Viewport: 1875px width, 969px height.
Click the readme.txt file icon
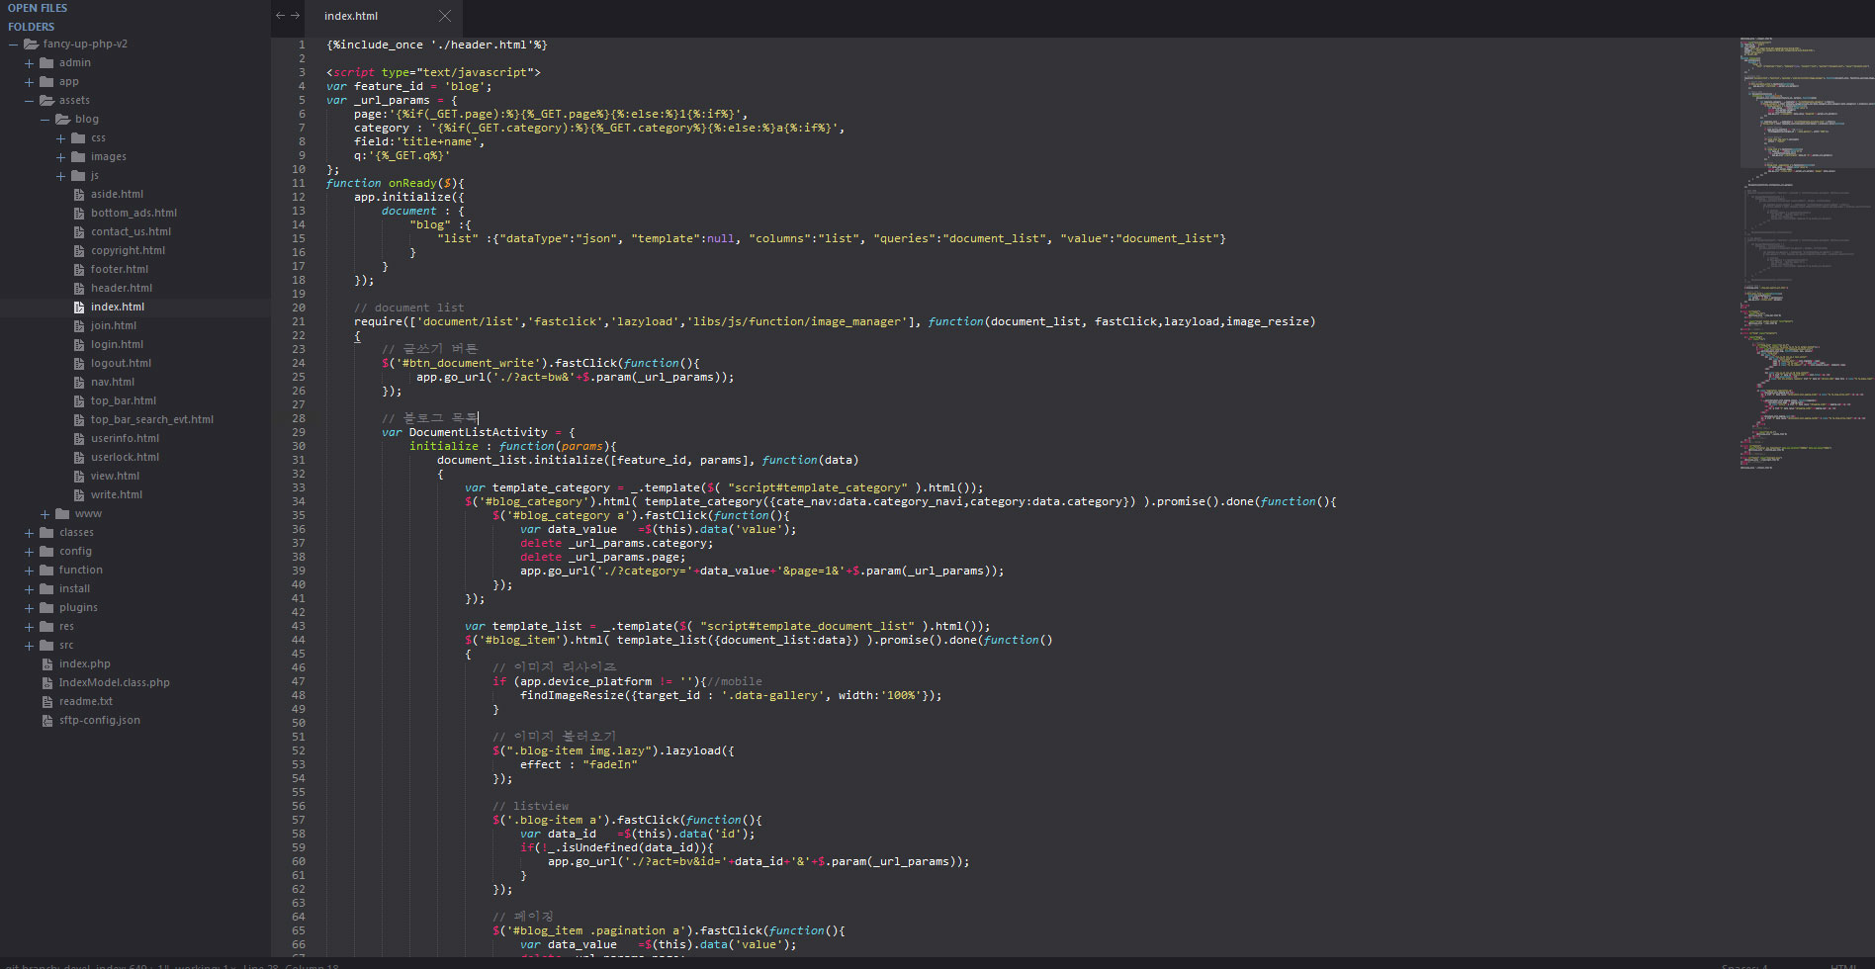[x=47, y=702]
